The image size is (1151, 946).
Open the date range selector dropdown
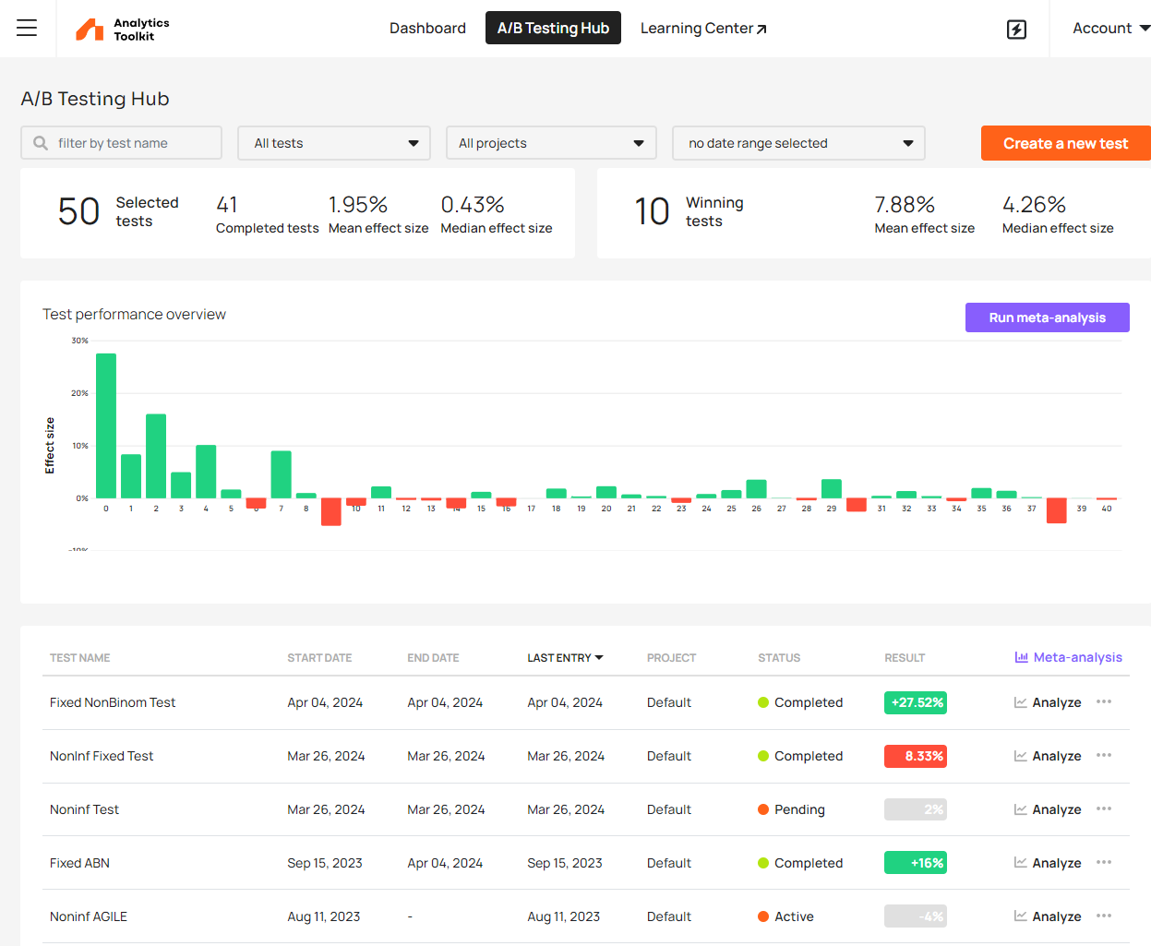(x=798, y=143)
